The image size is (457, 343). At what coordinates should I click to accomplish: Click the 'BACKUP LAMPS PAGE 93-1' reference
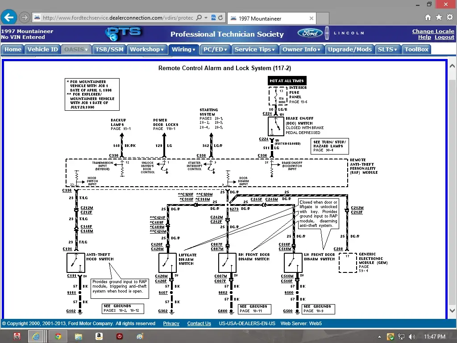[120, 124]
